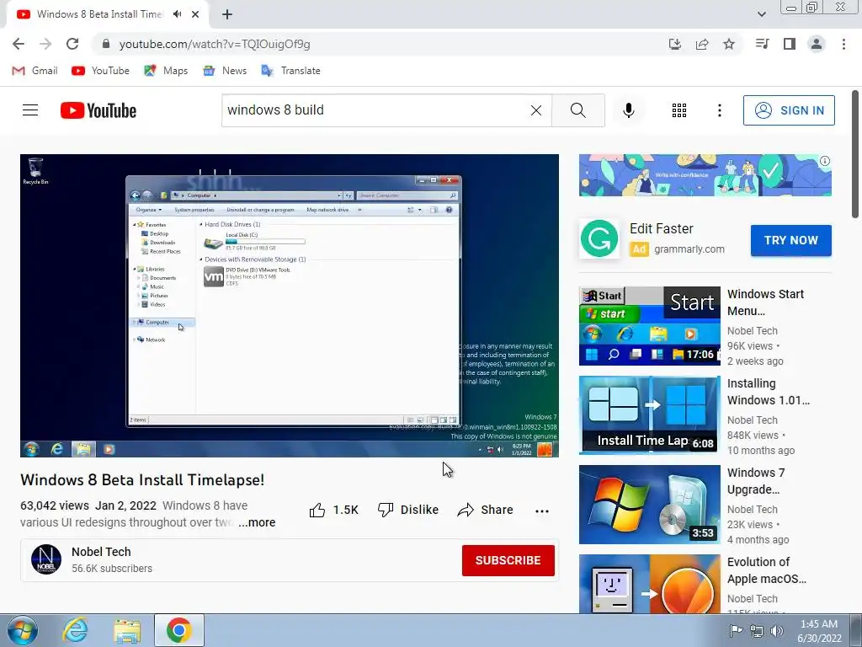Reload the YouTube page
Image resolution: width=862 pixels, height=647 pixels.
tap(72, 44)
